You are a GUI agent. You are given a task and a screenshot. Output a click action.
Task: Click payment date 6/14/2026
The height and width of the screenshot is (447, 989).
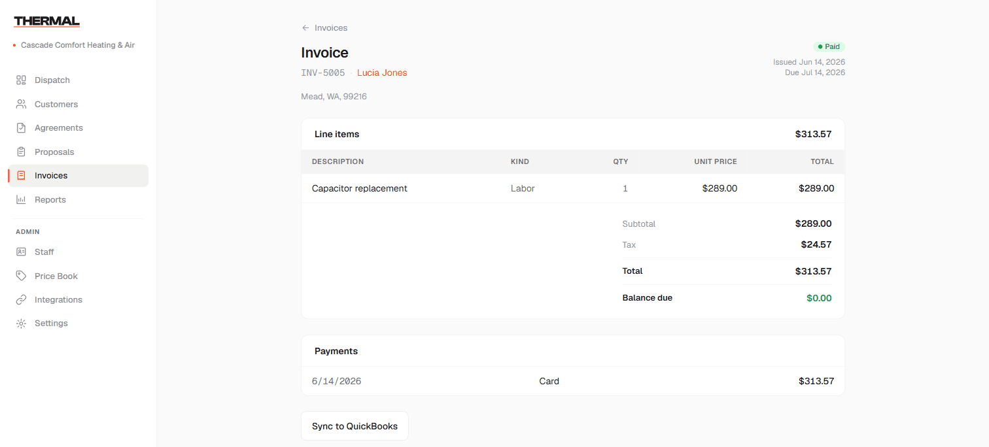[x=336, y=381]
